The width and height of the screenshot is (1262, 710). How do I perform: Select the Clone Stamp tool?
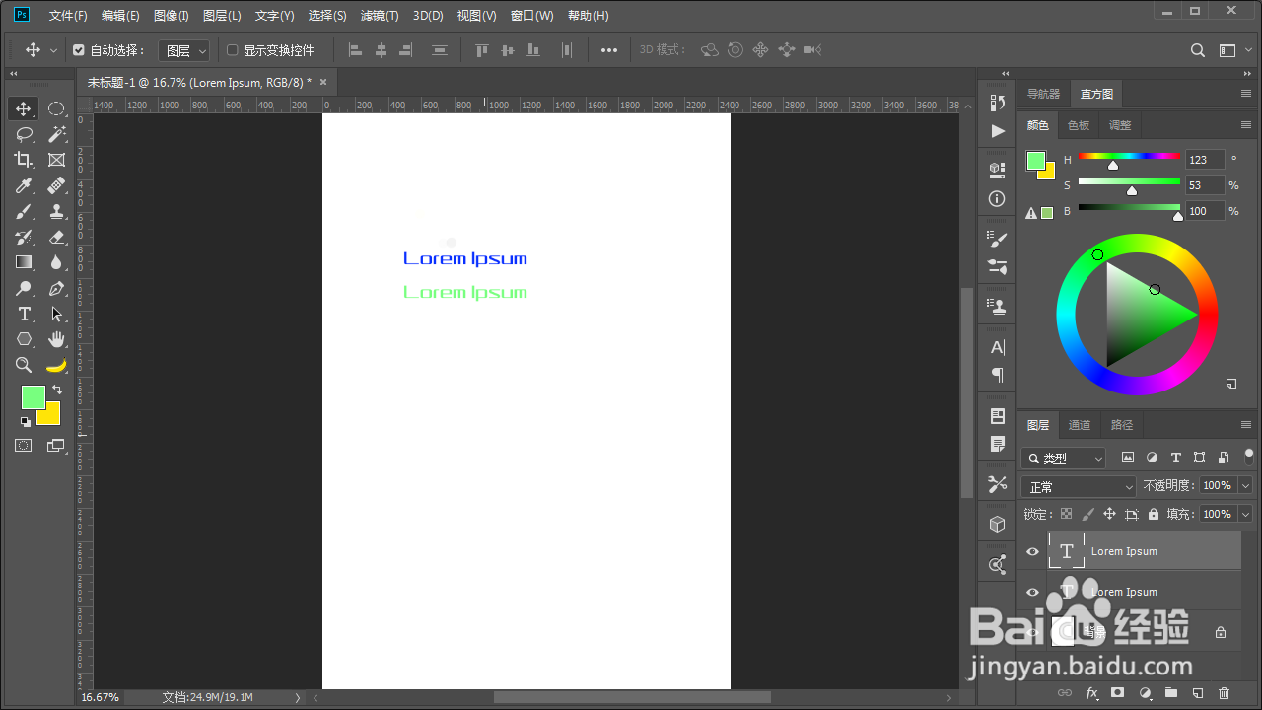(56, 211)
